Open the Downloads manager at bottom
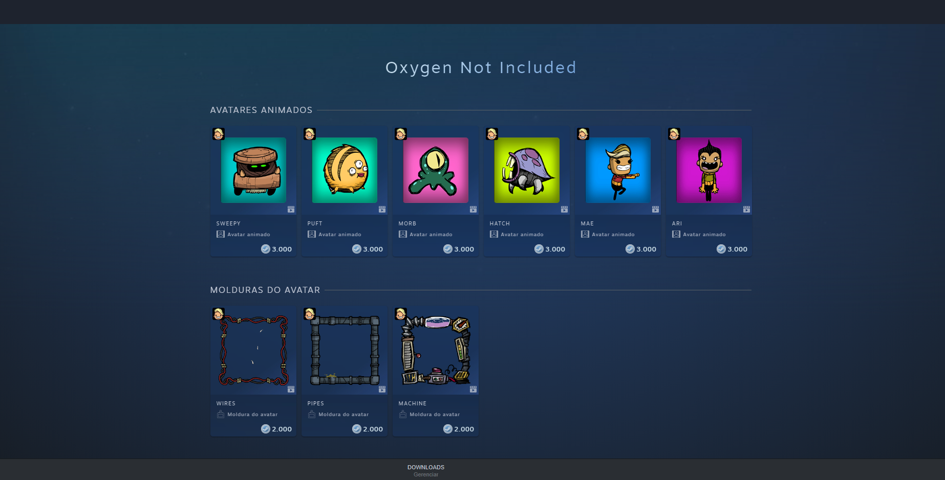Image resolution: width=945 pixels, height=480 pixels. click(426, 470)
